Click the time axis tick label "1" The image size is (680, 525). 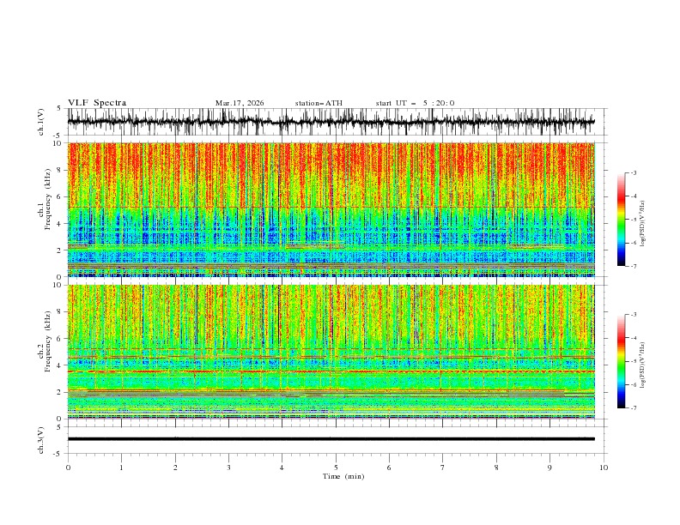[121, 468]
